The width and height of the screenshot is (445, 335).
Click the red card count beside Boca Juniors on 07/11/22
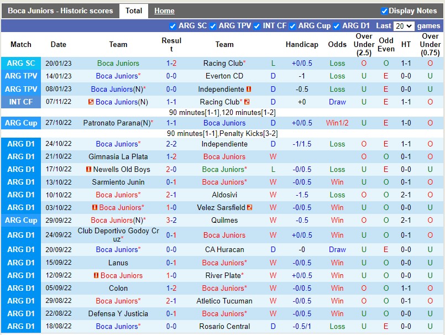tap(91, 102)
